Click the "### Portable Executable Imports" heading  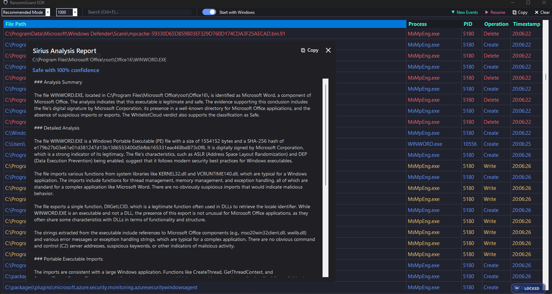(68, 259)
